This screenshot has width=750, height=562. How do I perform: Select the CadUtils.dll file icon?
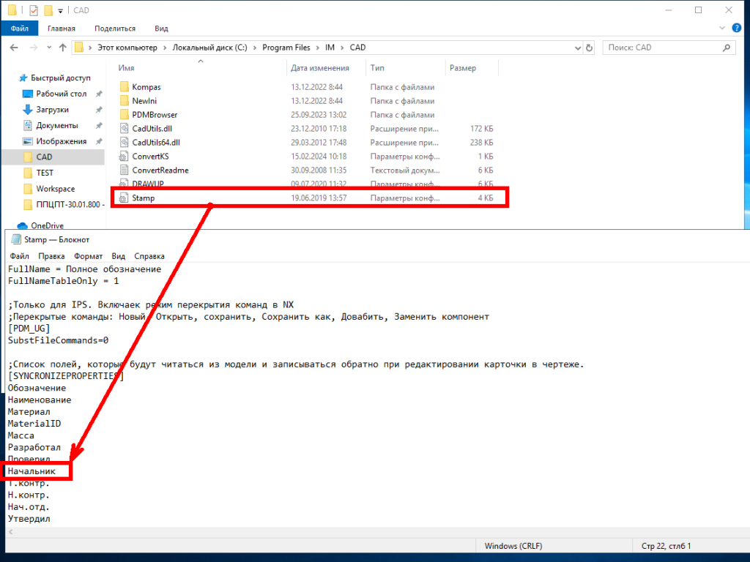point(124,129)
